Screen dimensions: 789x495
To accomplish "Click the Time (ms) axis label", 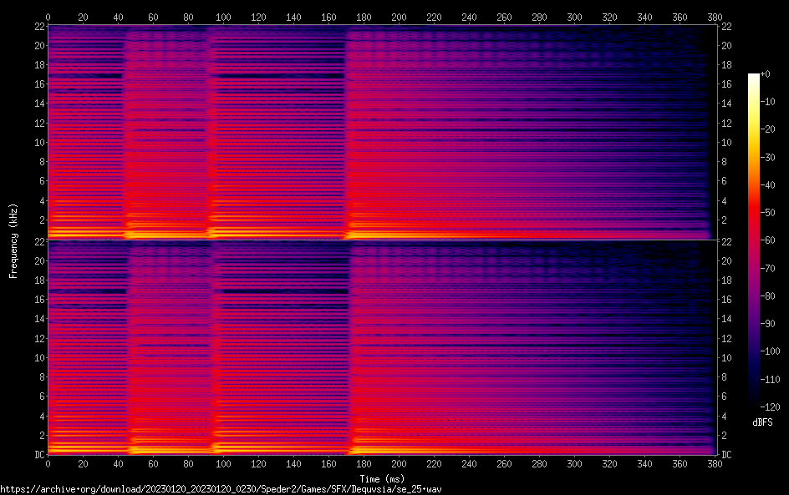I will click(382, 477).
